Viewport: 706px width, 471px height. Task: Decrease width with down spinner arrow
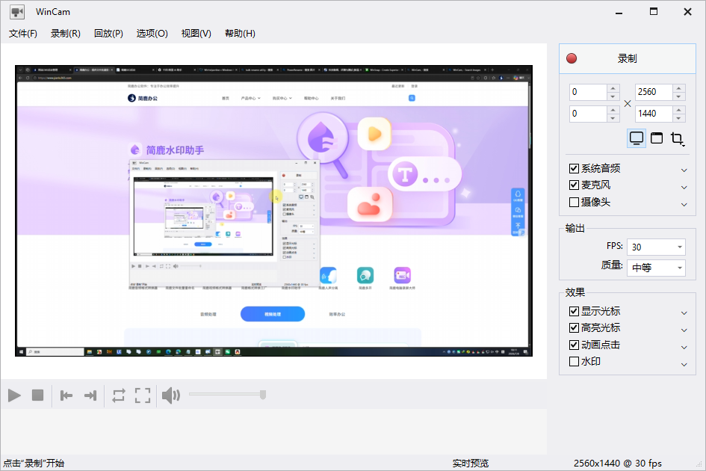[x=678, y=96]
